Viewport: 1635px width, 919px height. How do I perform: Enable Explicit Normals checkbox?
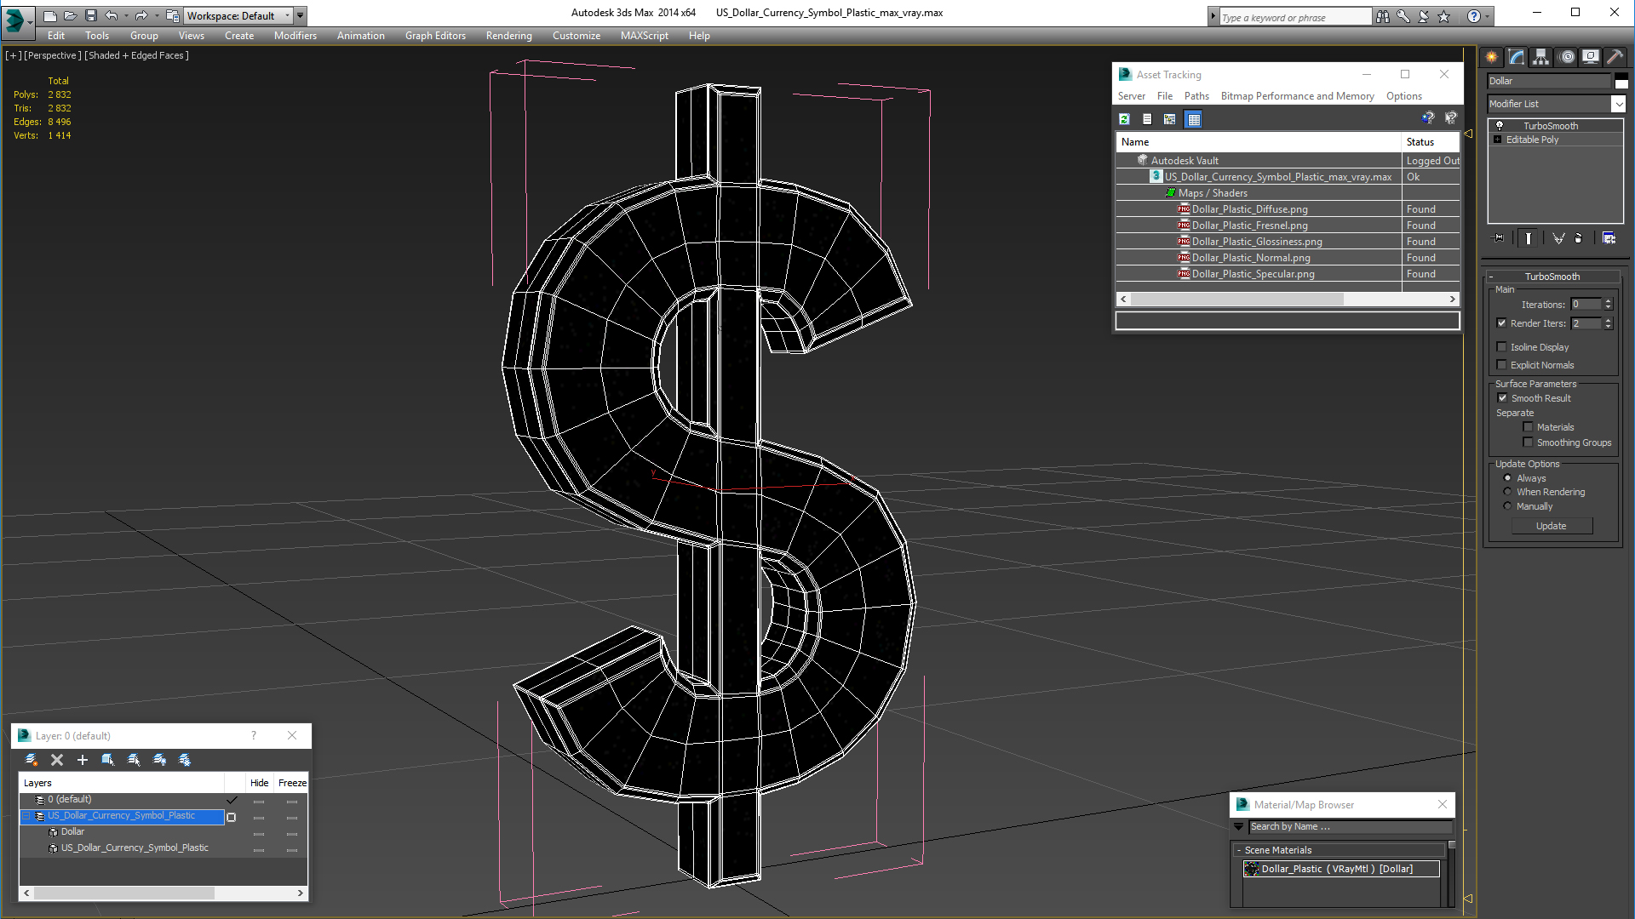pyautogui.click(x=1501, y=365)
